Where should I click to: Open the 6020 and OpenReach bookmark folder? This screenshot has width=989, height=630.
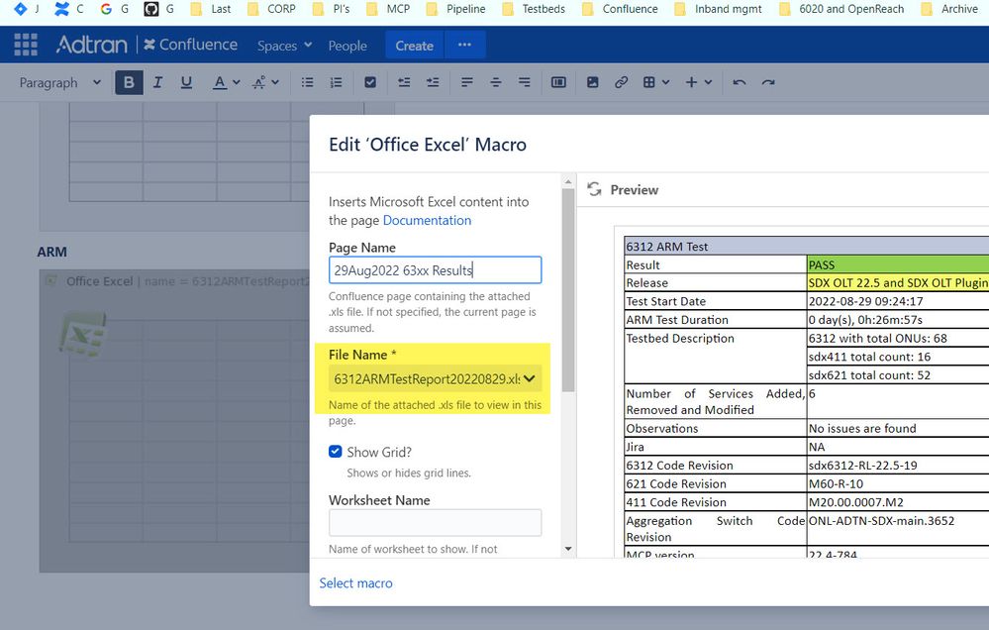pos(841,9)
